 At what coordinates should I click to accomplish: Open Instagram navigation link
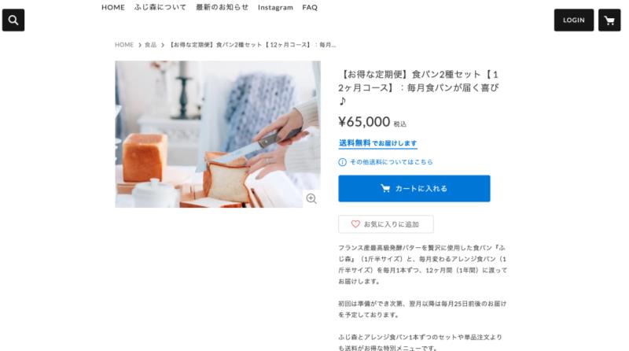[275, 7]
